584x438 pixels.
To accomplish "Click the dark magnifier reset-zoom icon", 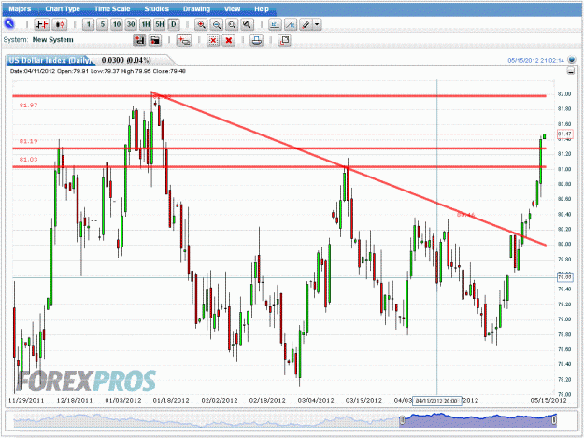I will (x=247, y=25).
